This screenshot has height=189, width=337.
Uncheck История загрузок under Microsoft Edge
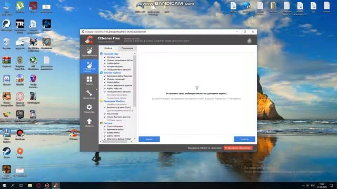tap(105, 67)
